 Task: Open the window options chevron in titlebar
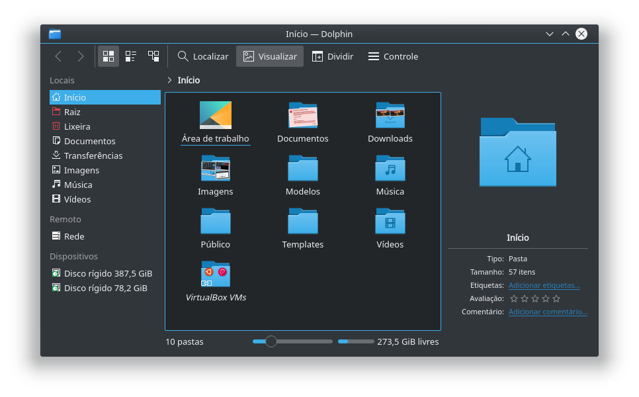[x=549, y=34]
